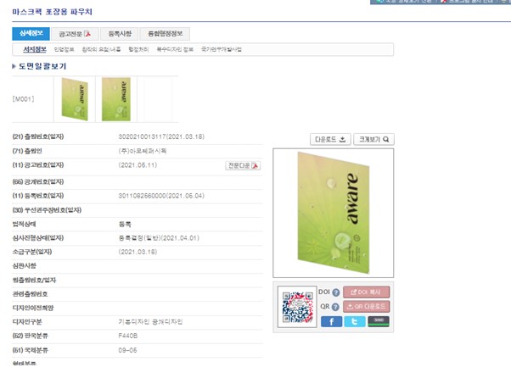This screenshot has width=511, height=367.
Task: Click the QR code image
Action: [297, 307]
